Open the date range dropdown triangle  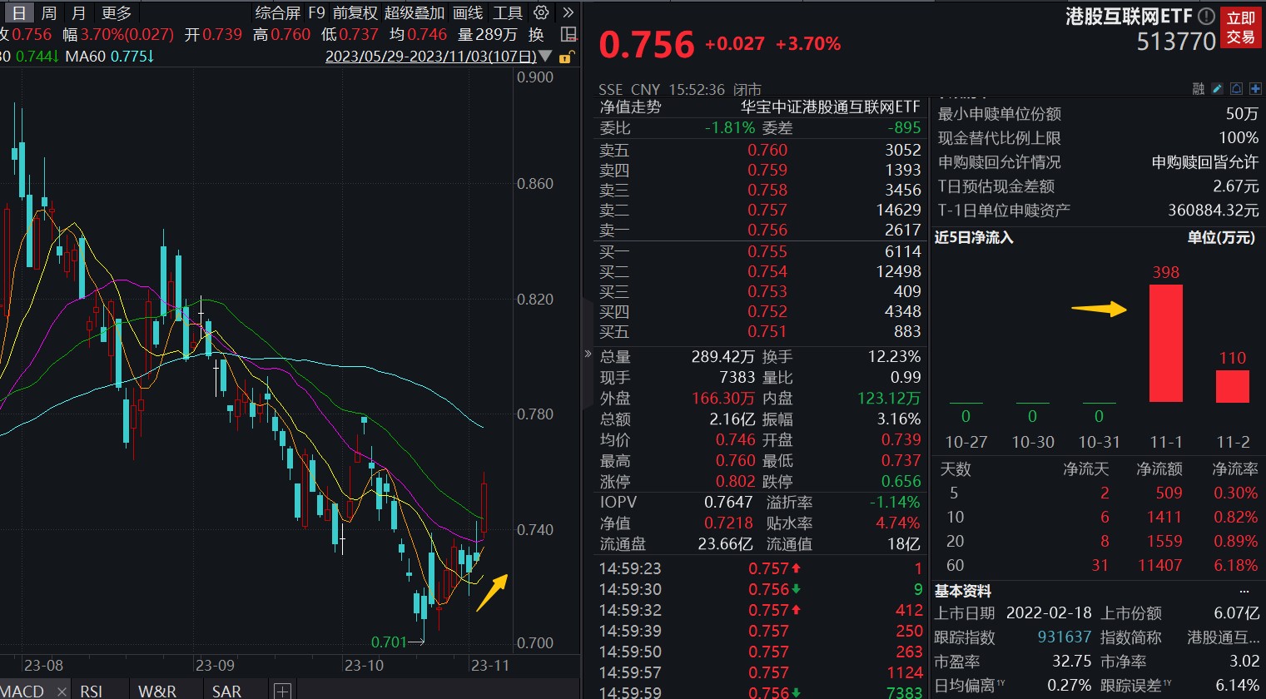tap(545, 57)
